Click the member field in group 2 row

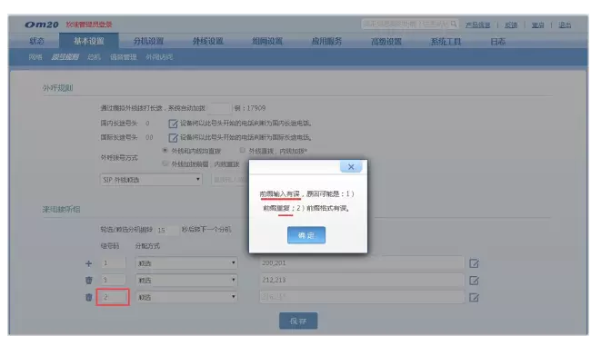(x=362, y=297)
